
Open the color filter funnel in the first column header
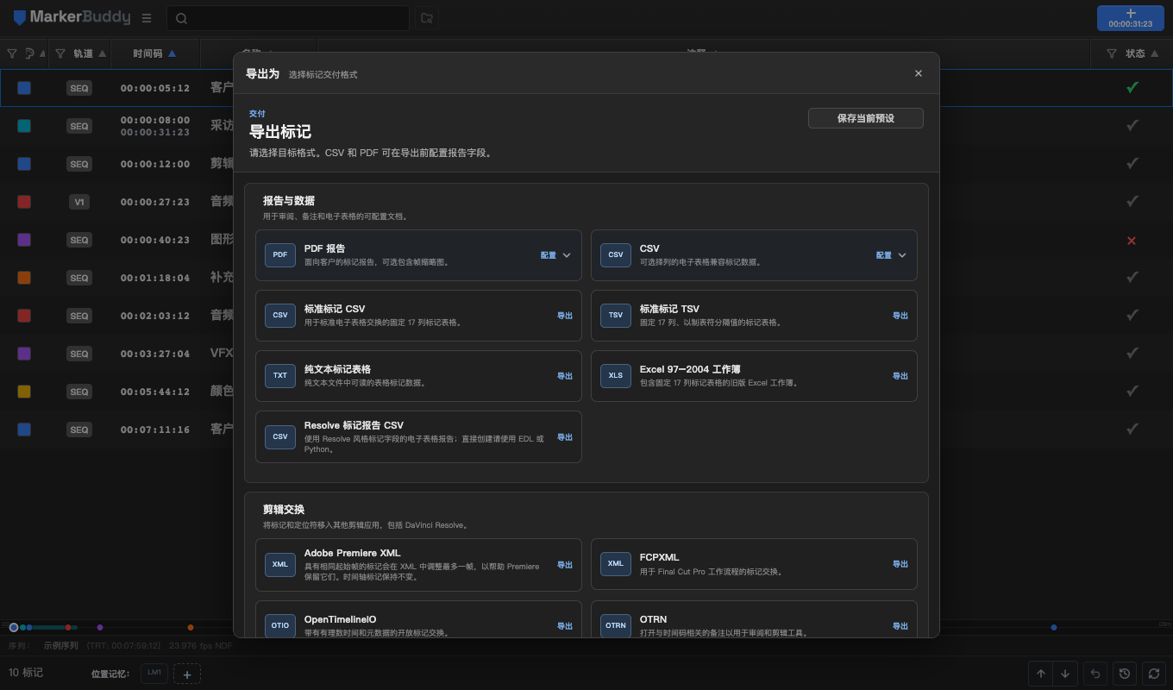pyautogui.click(x=12, y=53)
